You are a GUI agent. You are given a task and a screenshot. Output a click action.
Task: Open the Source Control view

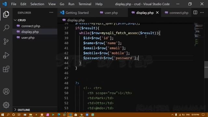[6, 42]
